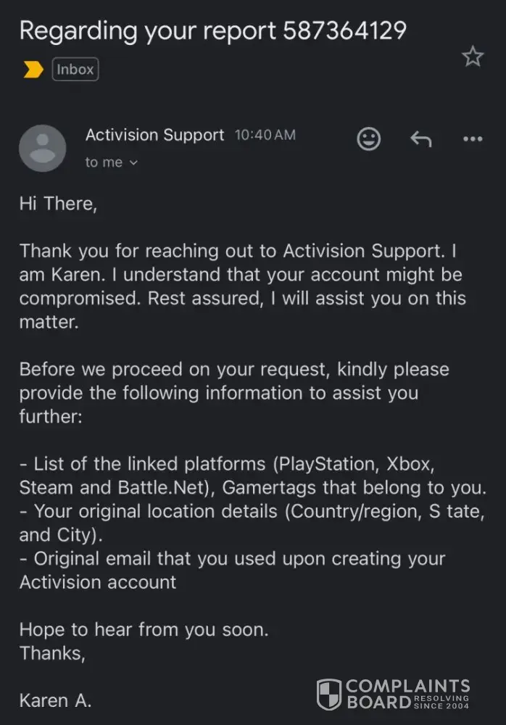Viewport: 506px width, 725px height.
Task: Click the 10:40 AM timestamp
Action: tap(265, 136)
